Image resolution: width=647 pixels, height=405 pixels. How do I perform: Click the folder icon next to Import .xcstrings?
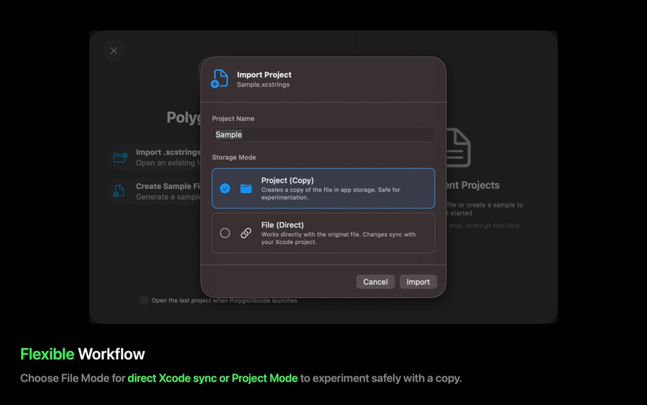121,157
